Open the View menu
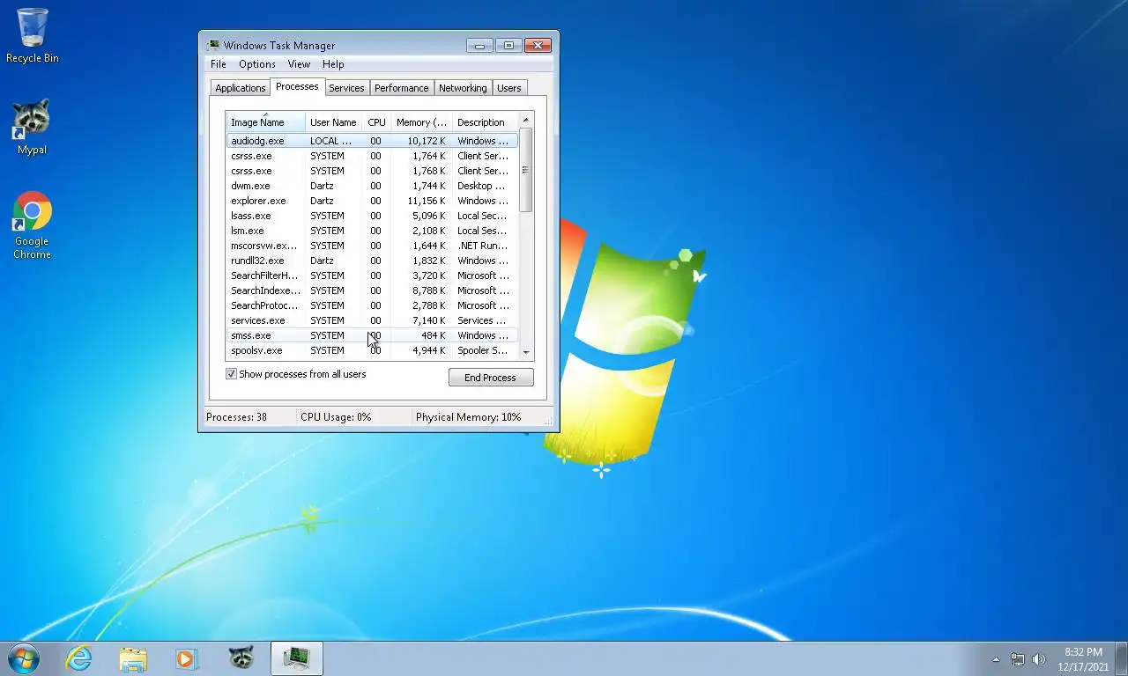 299,64
